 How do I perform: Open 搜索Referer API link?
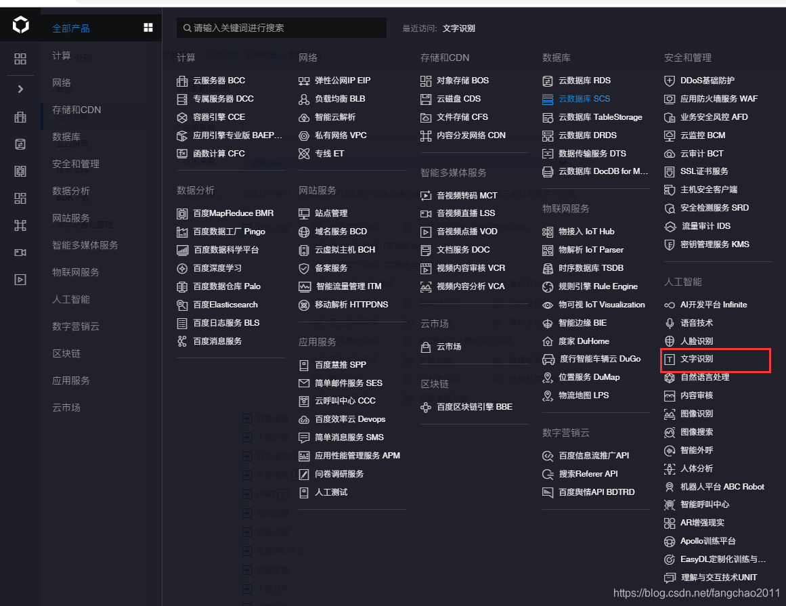click(x=588, y=474)
